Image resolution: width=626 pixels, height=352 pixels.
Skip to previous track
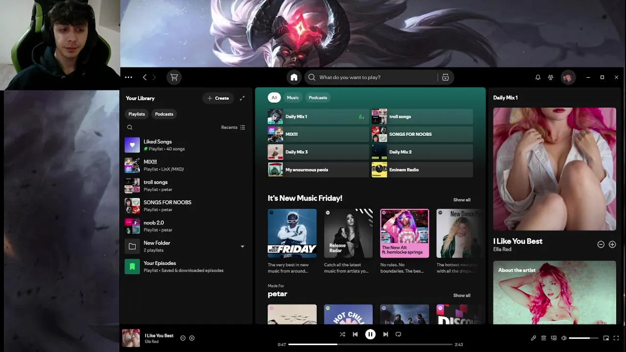355,334
